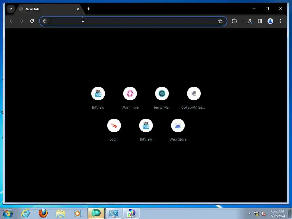Screen dimensions: 292x219
Task: Open a new tab with plus button
Action: (x=88, y=9)
